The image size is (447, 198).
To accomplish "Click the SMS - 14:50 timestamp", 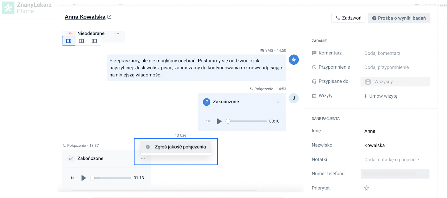I will click(x=275, y=50).
